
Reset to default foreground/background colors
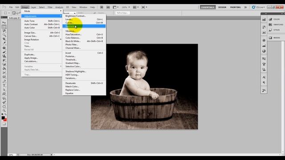(2, 115)
